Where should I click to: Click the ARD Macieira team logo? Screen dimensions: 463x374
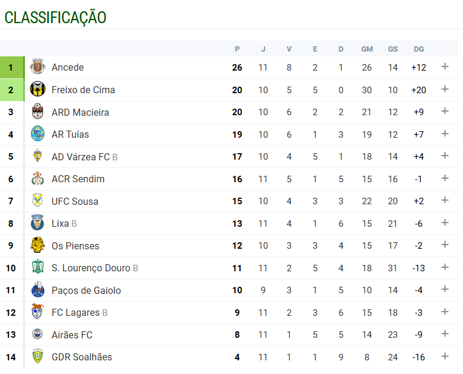point(37,112)
